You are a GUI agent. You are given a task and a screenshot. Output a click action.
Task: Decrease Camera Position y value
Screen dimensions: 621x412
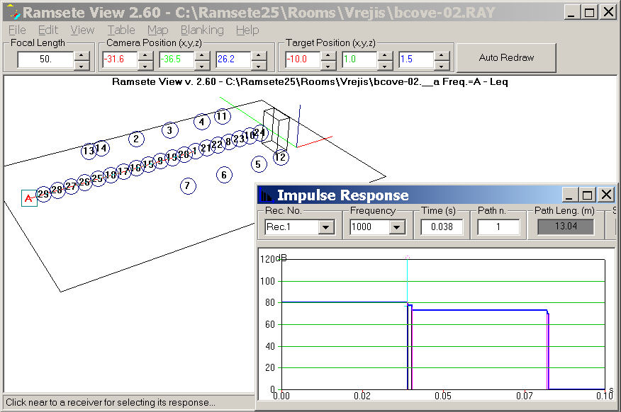pos(202,64)
